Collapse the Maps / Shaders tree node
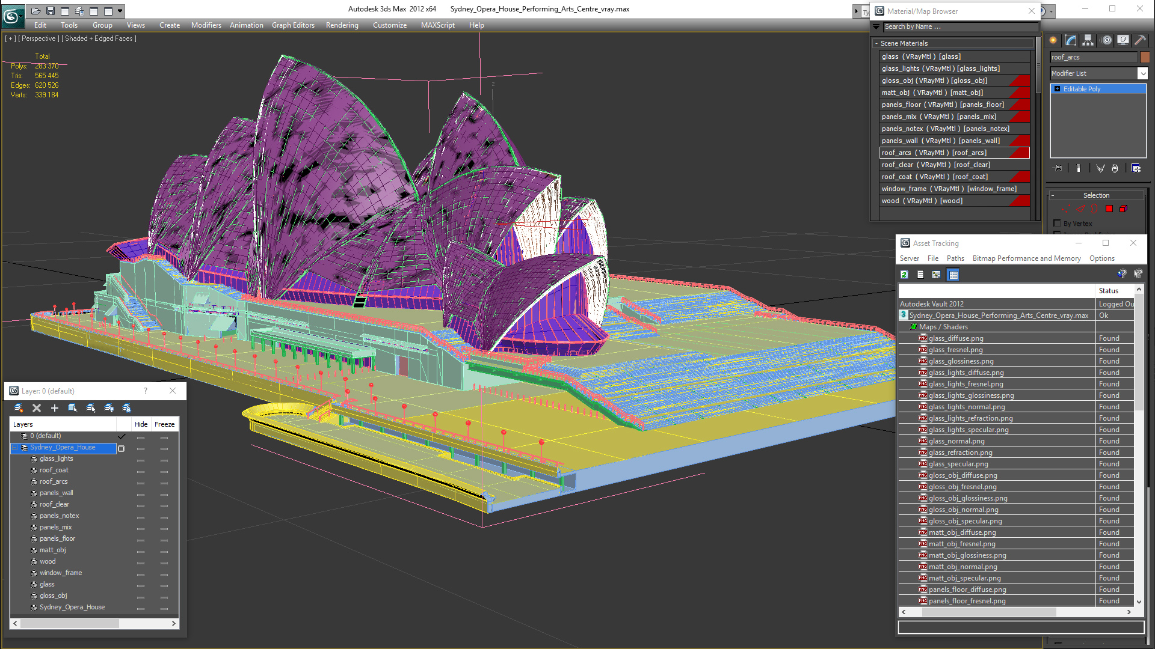 coord(913,327)
